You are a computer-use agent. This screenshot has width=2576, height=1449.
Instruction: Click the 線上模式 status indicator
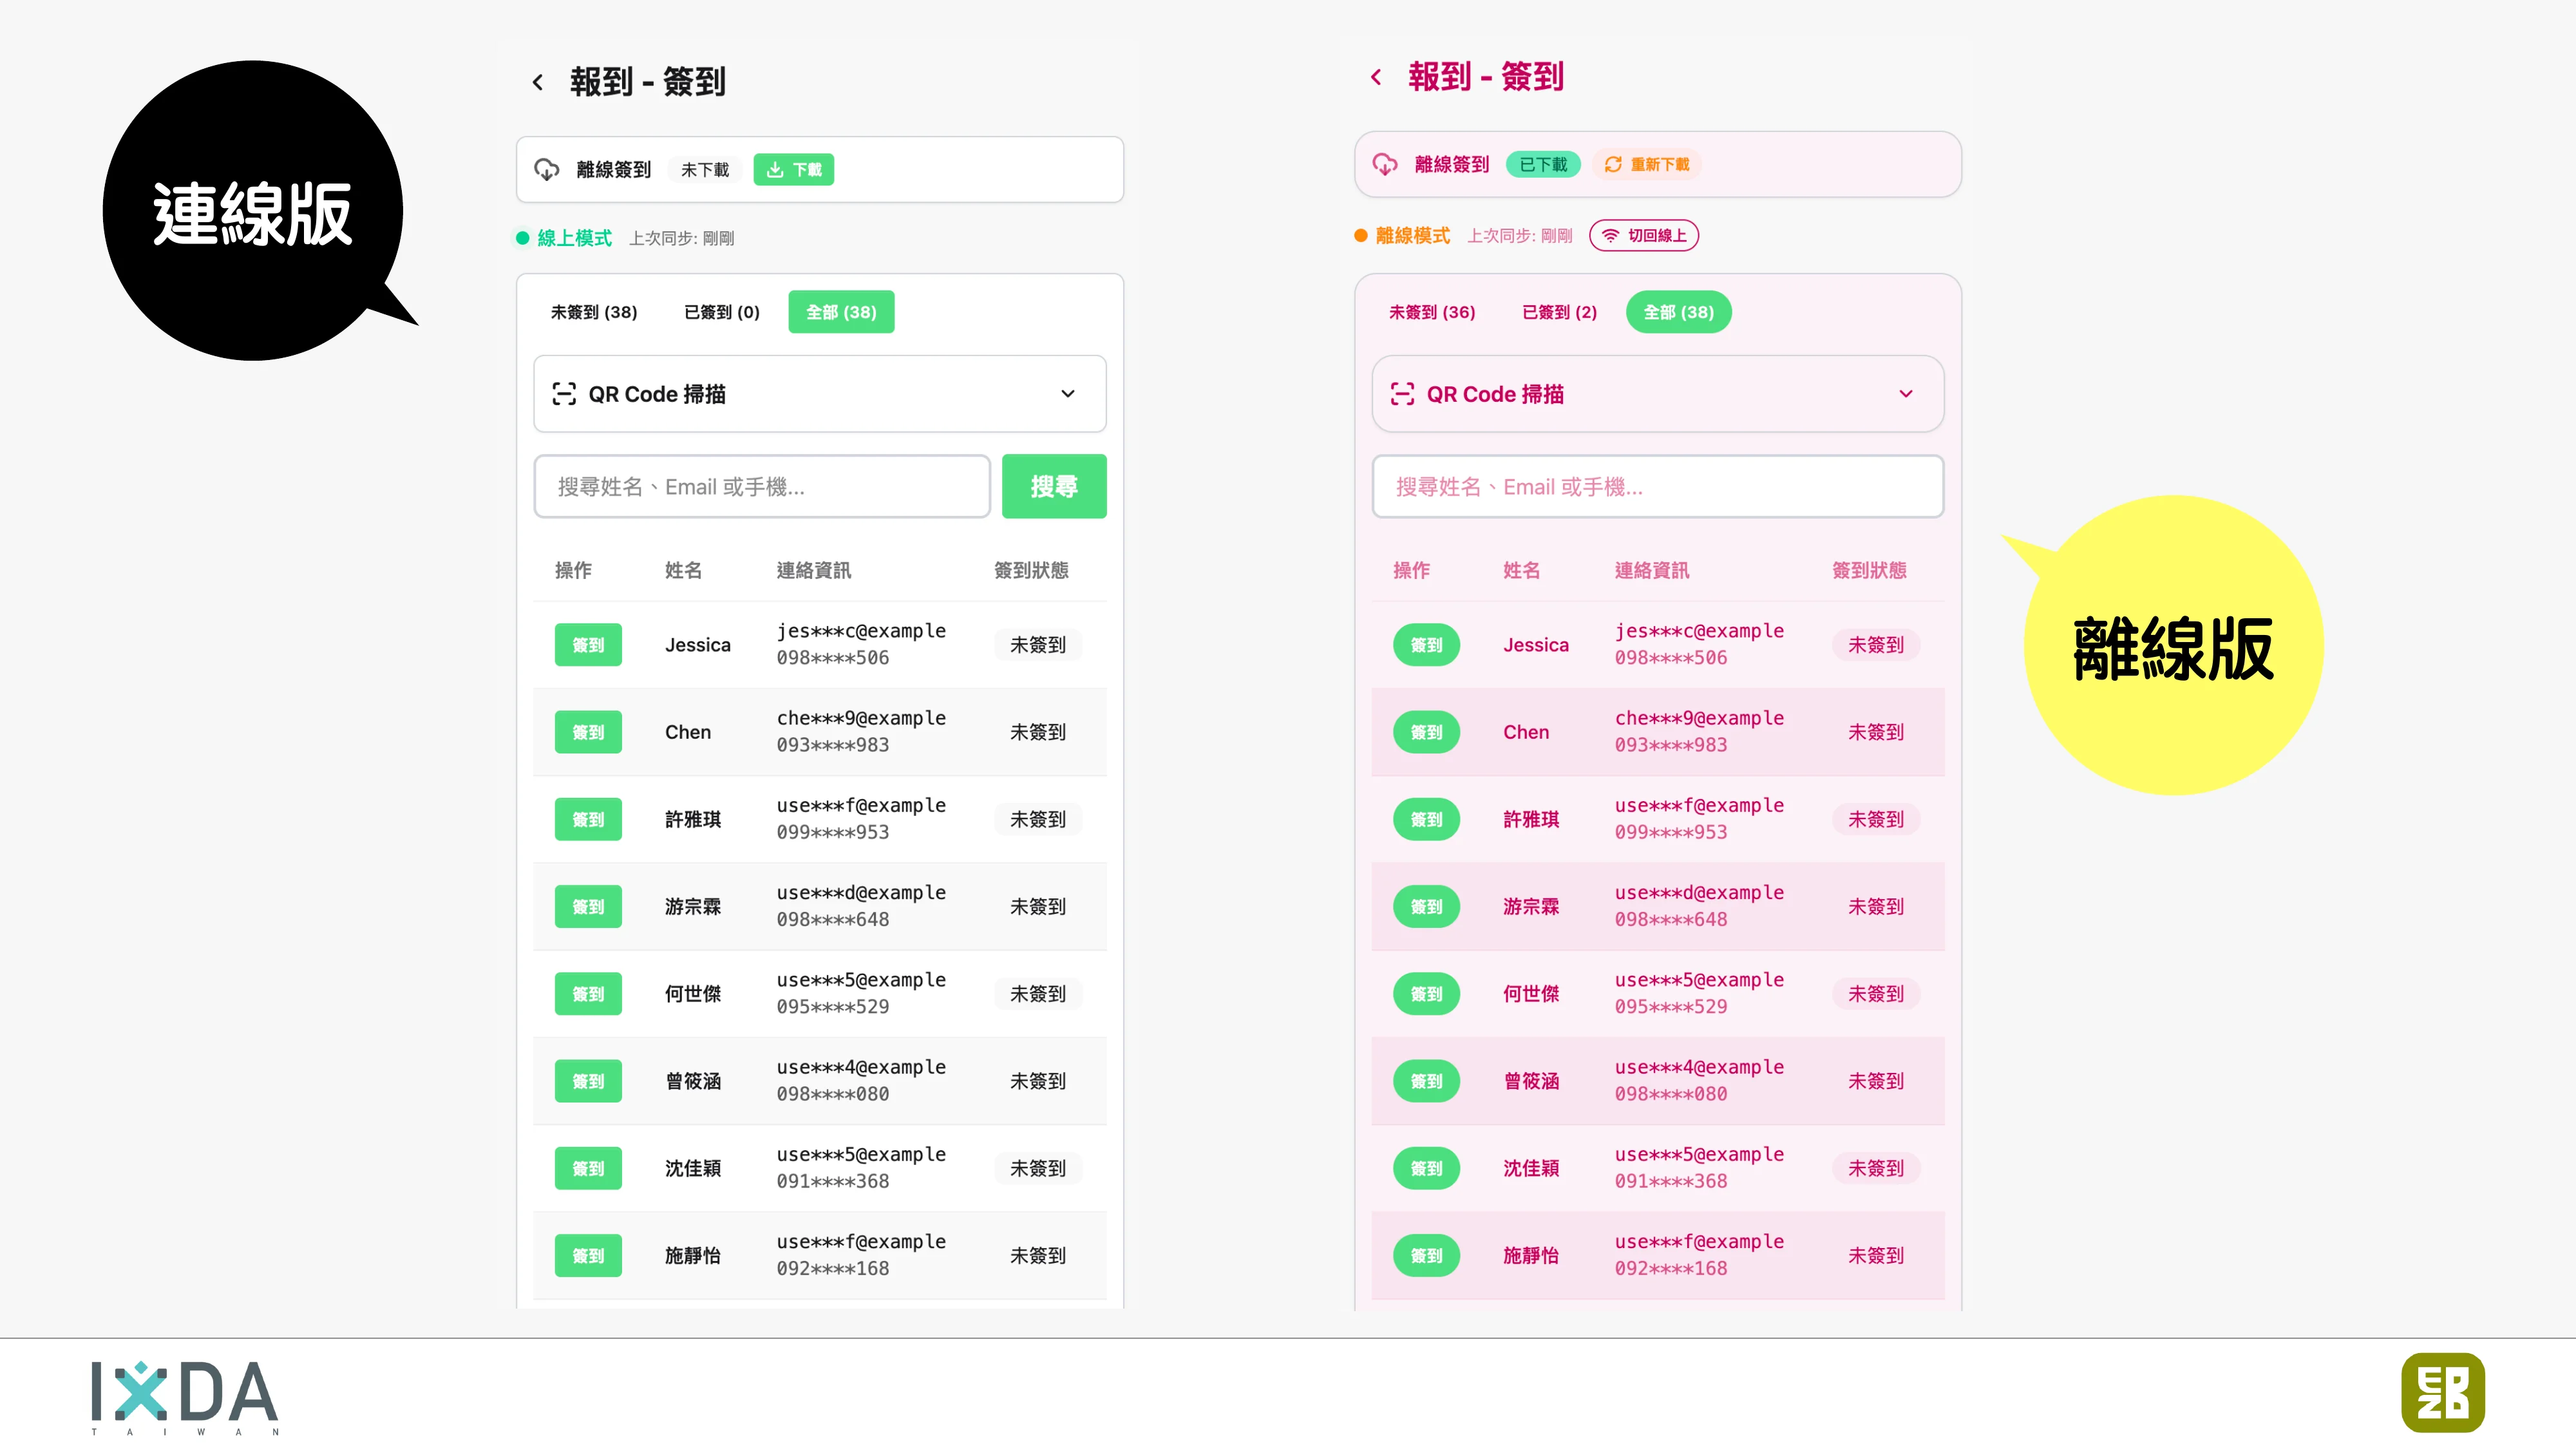click(565, 237)
